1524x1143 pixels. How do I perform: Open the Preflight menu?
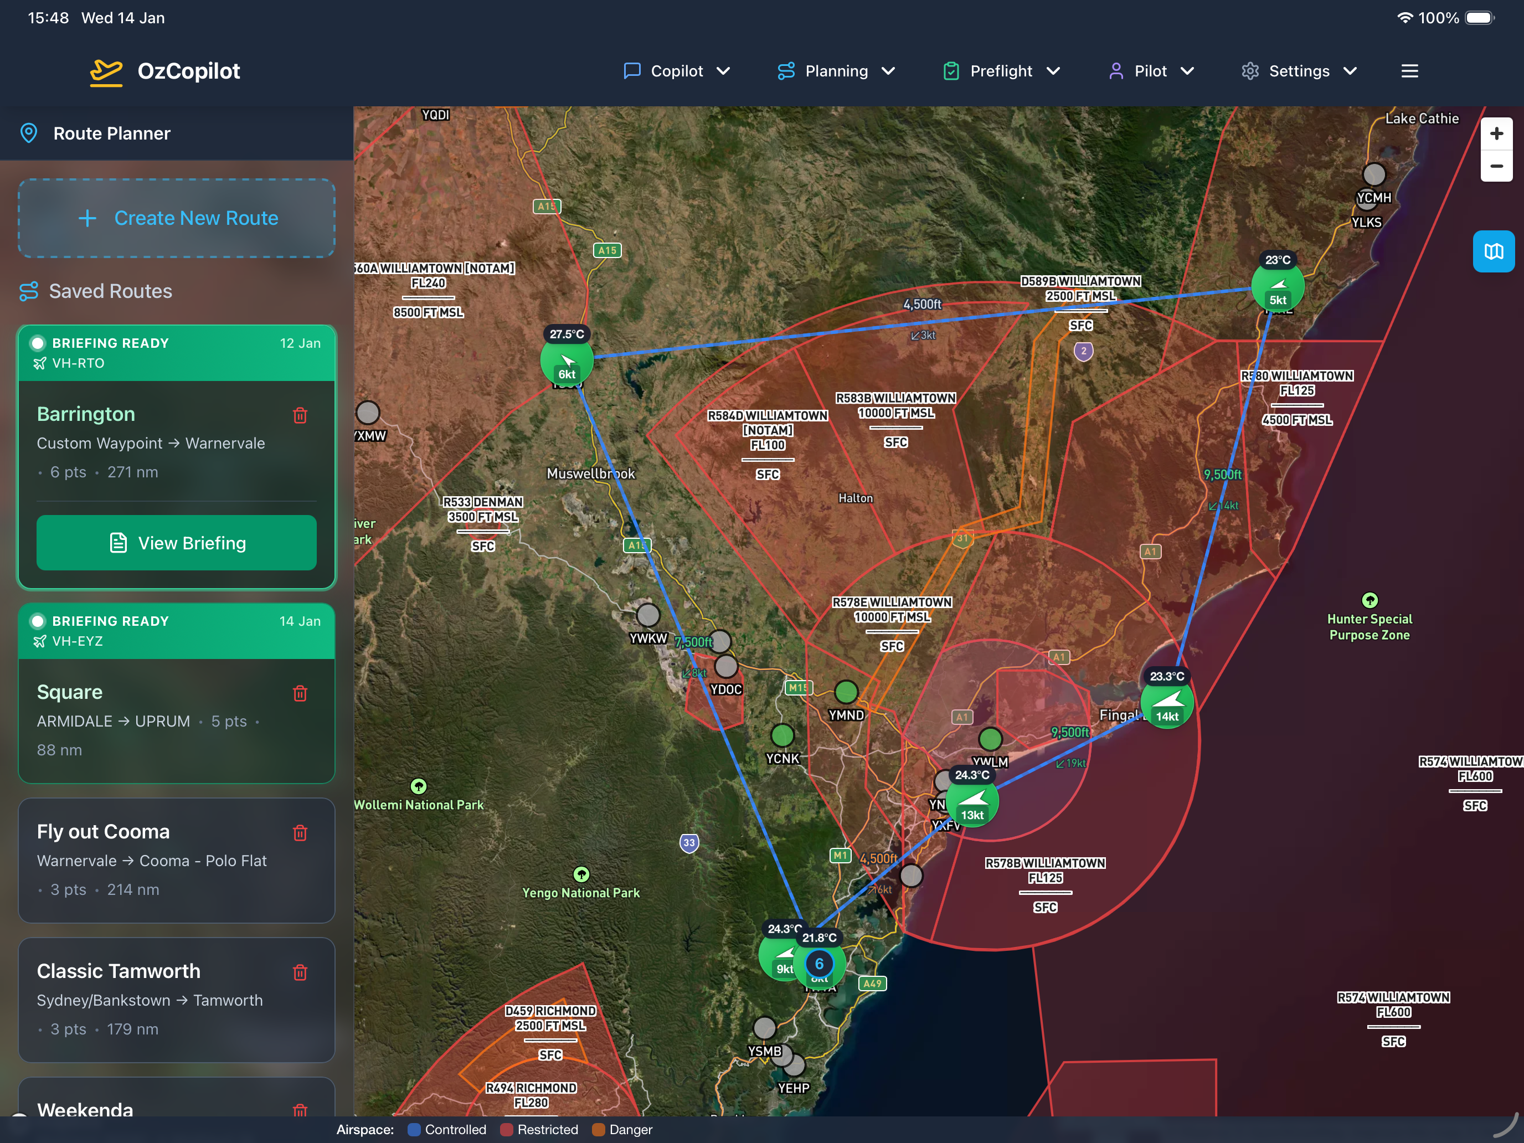tap(1001, 71)
